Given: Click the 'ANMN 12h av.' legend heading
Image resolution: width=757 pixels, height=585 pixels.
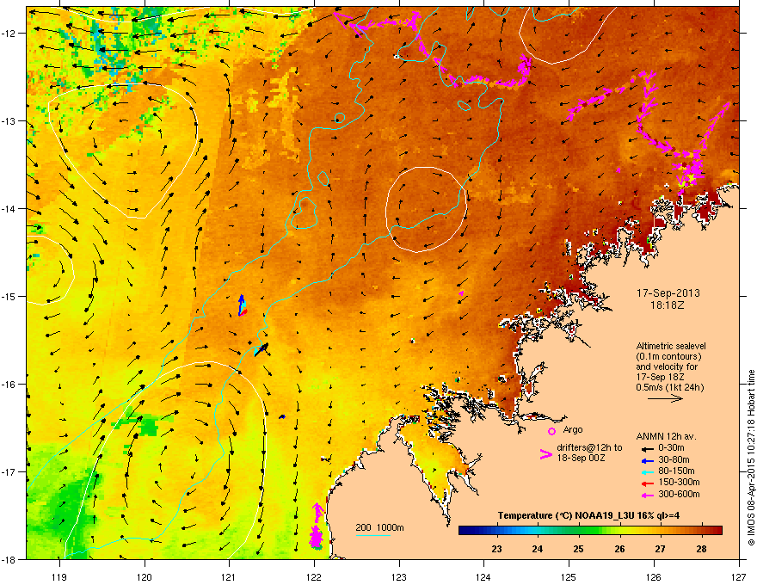Looking at the screenshot, I should click(666, 436).
